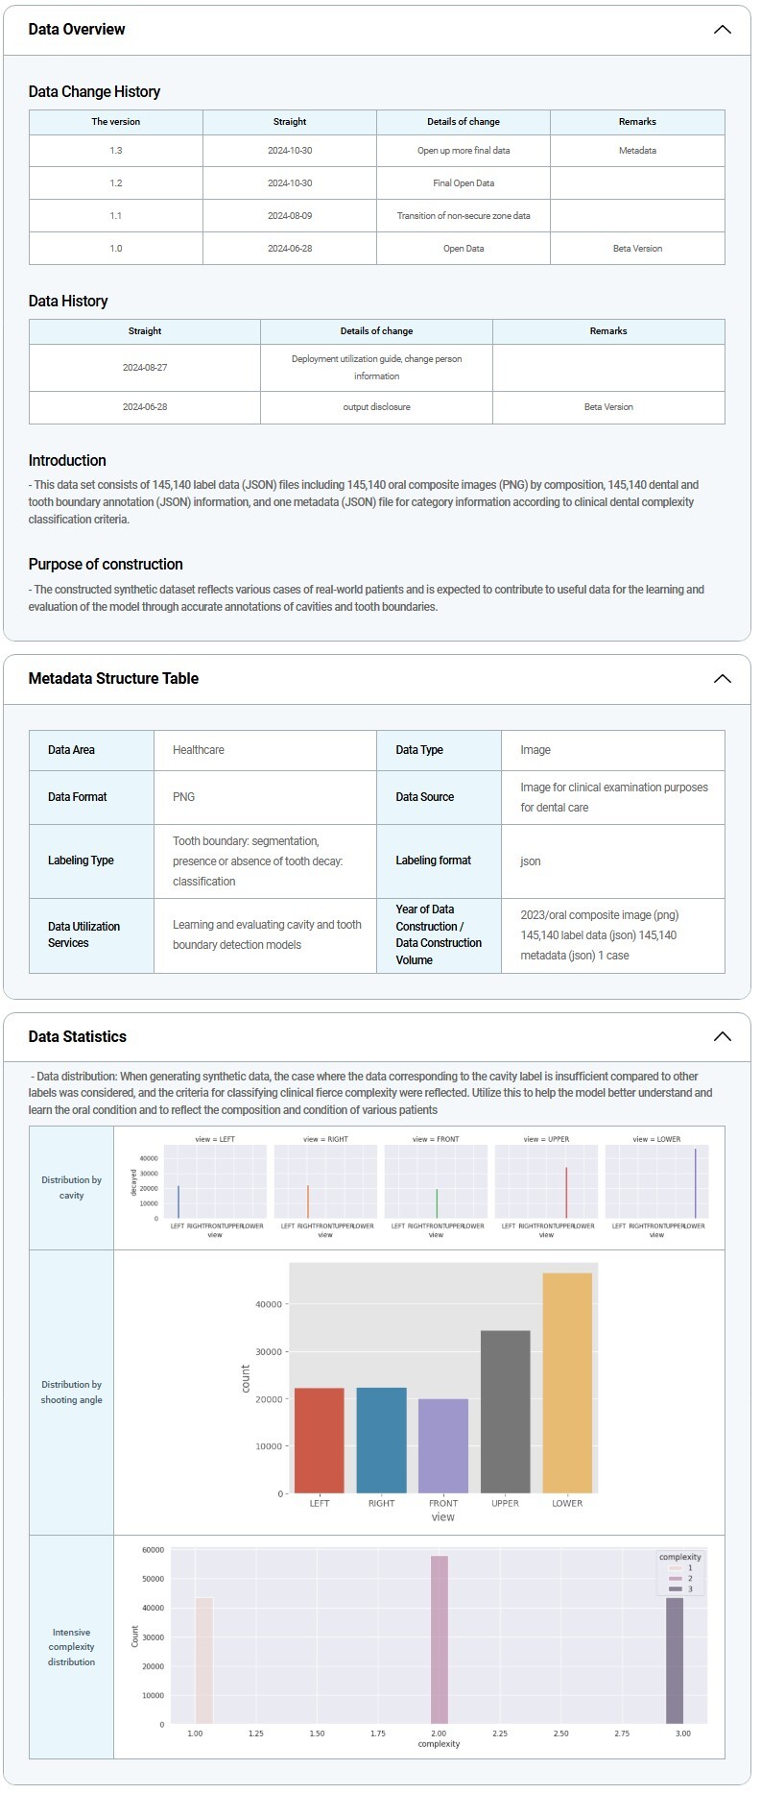Click the blue RIGHT bar in view chart
The image size is (761, 1794).
tap(381, 1441)
